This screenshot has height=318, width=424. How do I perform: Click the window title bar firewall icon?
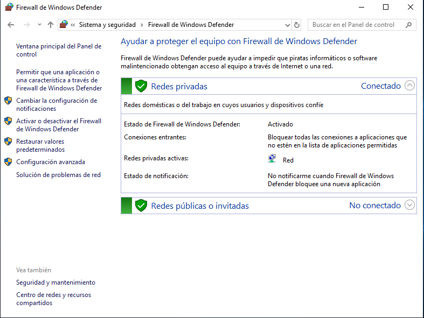pos(9,7)
